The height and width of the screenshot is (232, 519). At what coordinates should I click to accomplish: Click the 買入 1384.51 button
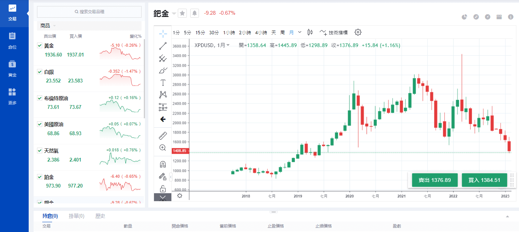[x=484, y=180]
